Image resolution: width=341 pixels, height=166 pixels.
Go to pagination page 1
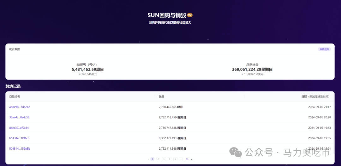pos(153,159)
